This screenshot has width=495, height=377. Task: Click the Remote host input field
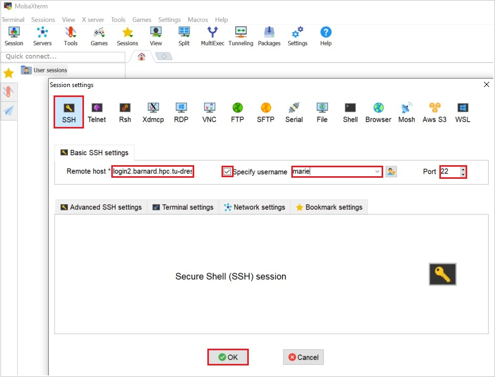click(x=152, y=171)
